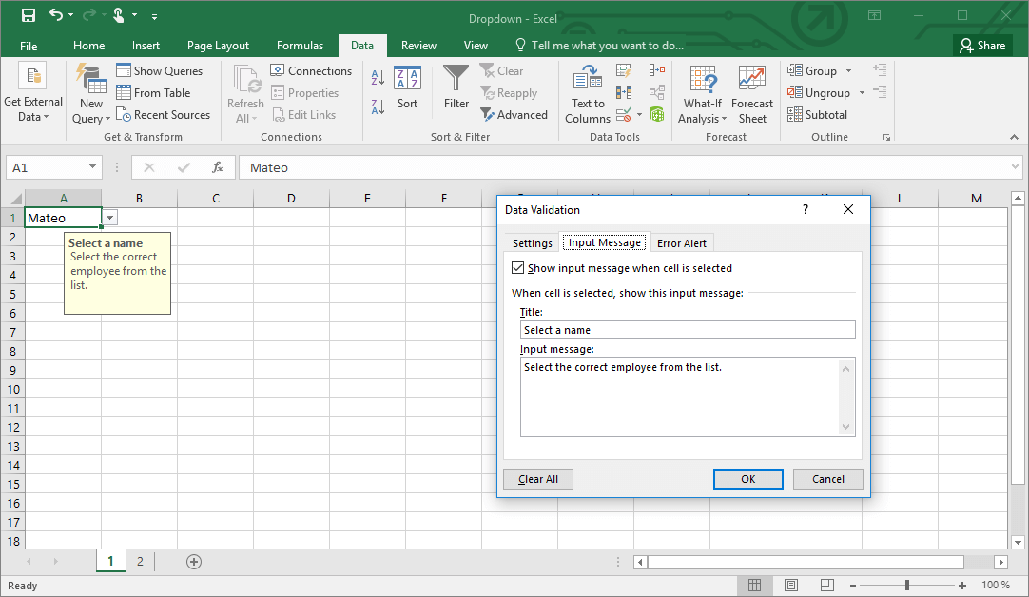The height and width of the screenshot is (597, 1029).
Task: Open the Undo history dropdown arrow
Action: pyautogui.click(x=70, y=15)
